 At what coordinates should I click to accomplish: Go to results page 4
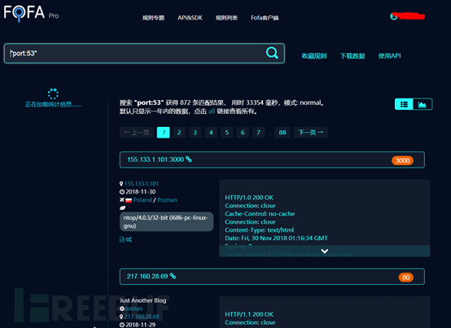pos(211,133)
